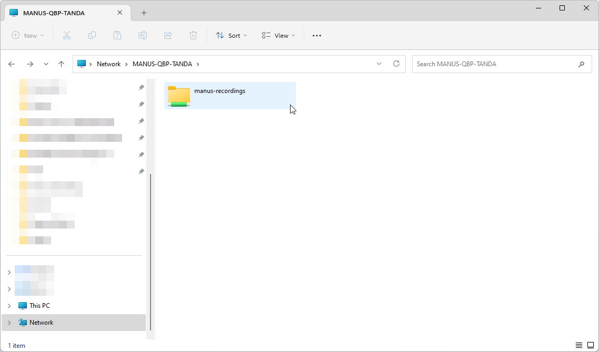The width and height of the screenshot is (599, 352).
Task: Open the View dropdown menu
Action: (278, 36)
